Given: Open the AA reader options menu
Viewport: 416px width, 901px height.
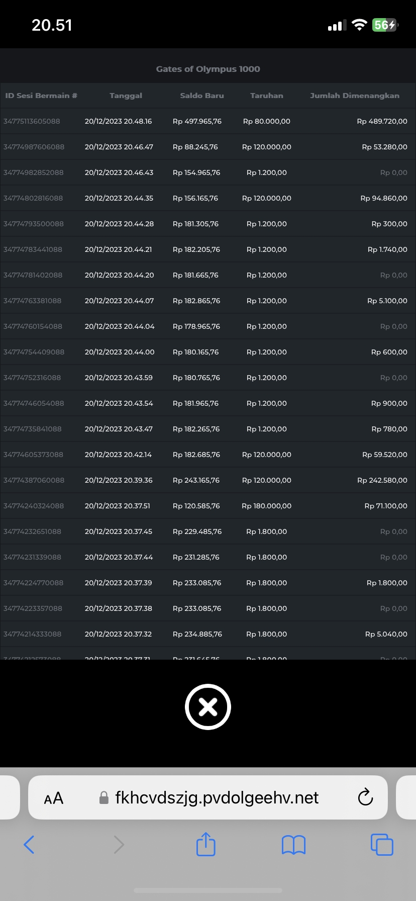Looking at the screenshot, I should [54, 798].
